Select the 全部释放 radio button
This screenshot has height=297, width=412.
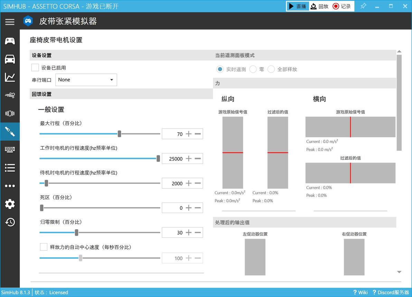[271, 69]
